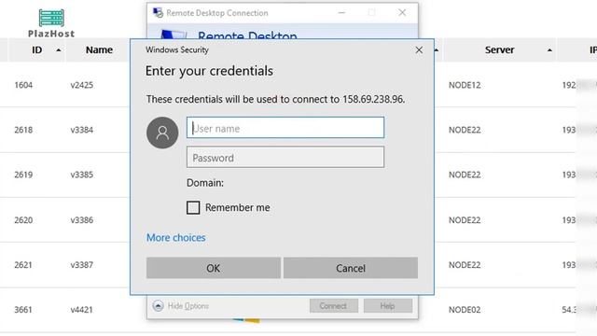Open Help in Remote Desktop Connection window
597x336 pixels.
pos(388,305)
